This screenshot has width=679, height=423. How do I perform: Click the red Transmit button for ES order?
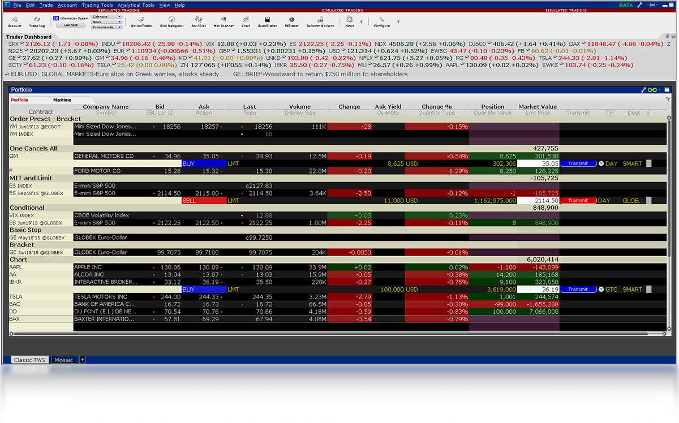coord(578,200)
